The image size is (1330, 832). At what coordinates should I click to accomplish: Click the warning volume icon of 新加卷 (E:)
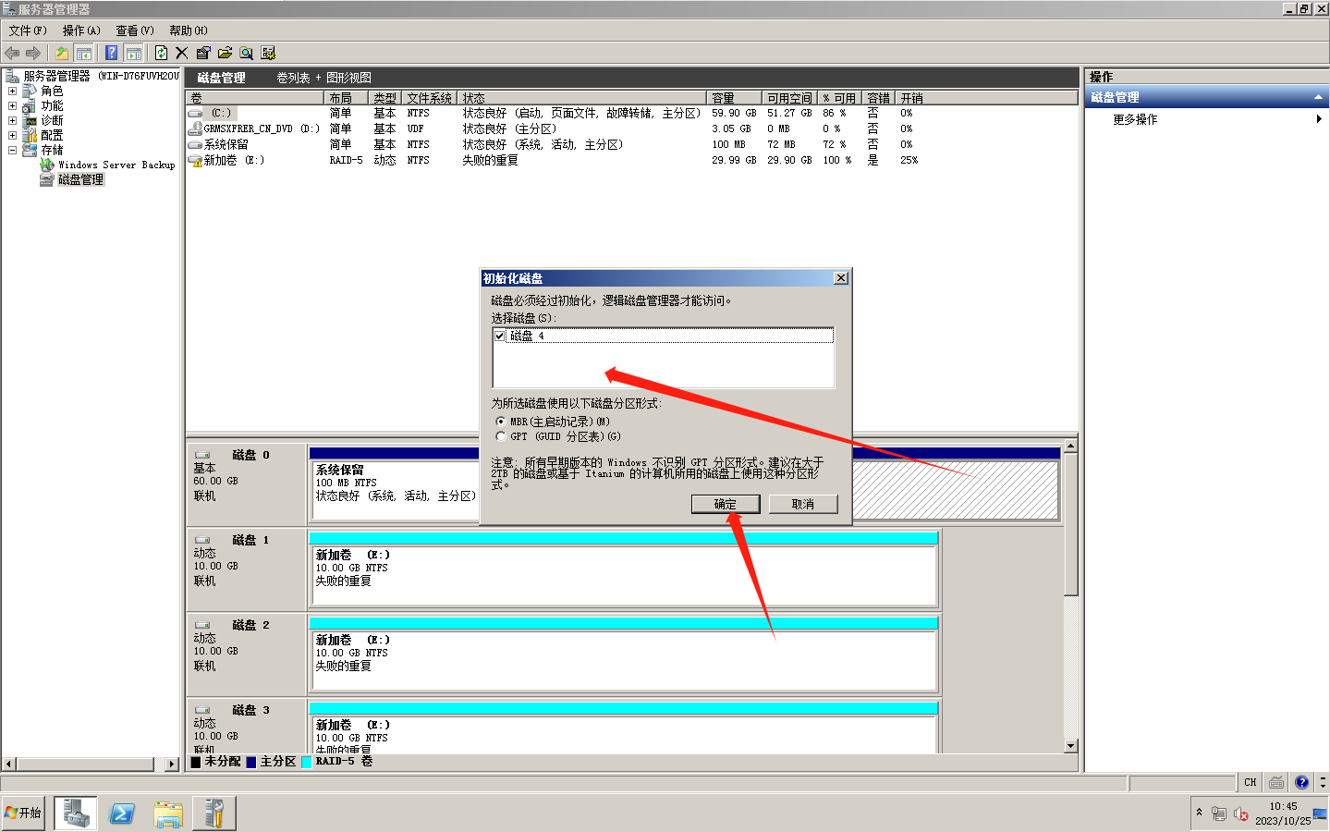click(x=195, y=160)
